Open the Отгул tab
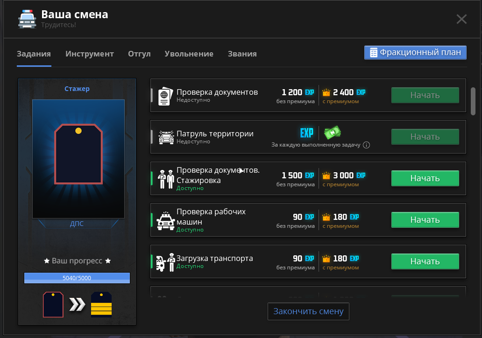Screen dimensions: 482x338 139,54
